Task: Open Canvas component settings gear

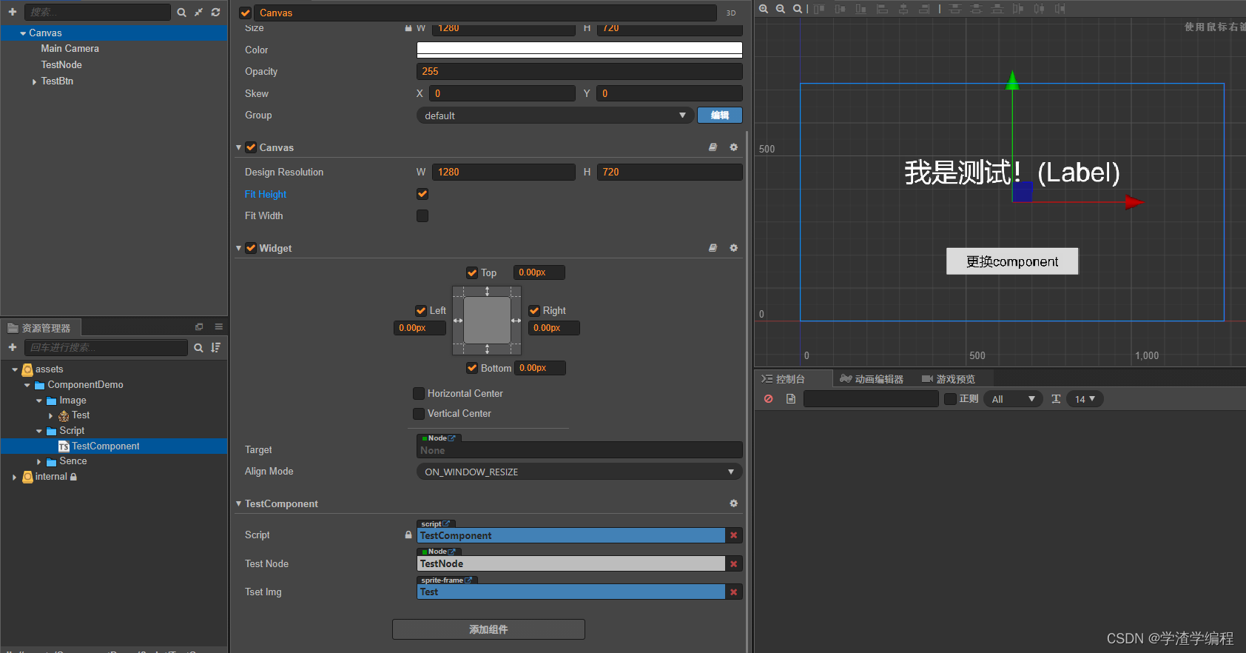Action: click(733, 147)
